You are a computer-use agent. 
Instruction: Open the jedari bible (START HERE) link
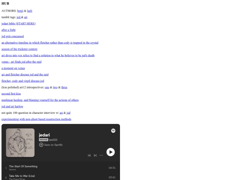coord(19,24)
